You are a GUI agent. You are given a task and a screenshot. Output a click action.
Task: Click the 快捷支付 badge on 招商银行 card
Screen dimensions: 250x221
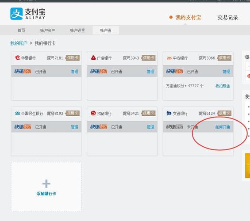point(99,127)
